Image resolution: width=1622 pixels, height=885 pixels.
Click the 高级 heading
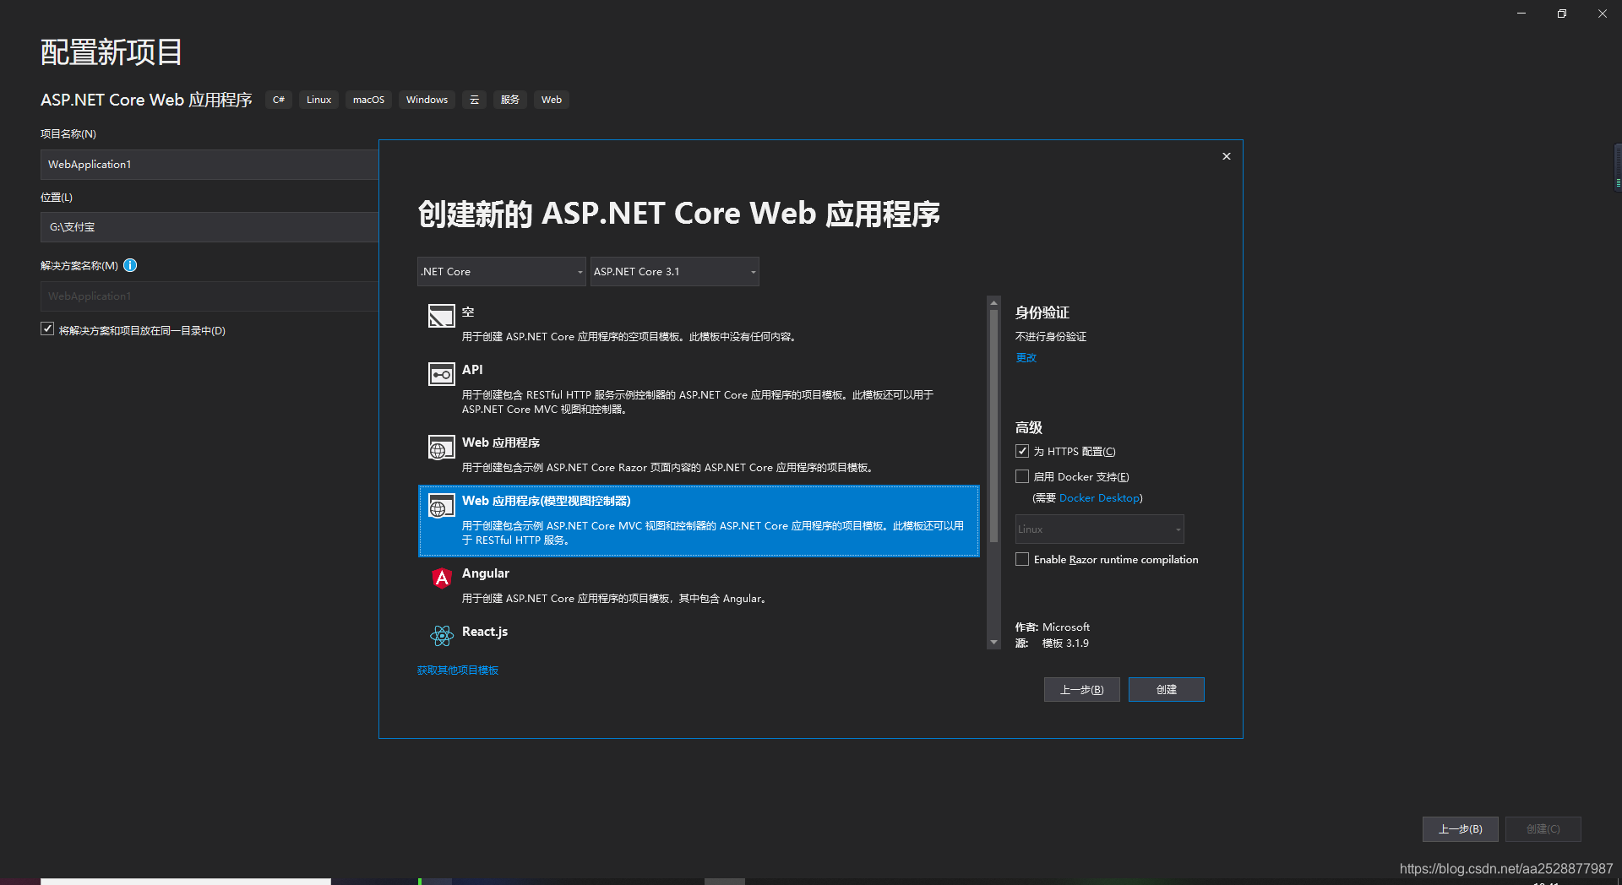click(x=1029, y=427)
